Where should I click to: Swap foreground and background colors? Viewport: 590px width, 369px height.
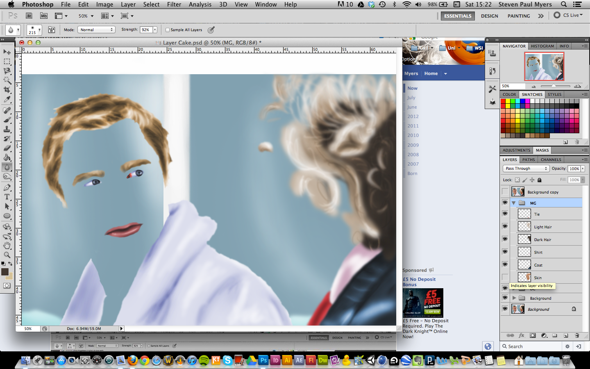point(10,264)
